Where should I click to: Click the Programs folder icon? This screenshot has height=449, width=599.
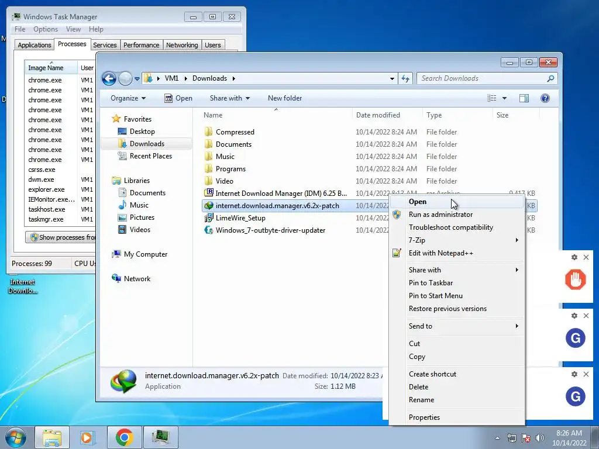click(209, 169)
